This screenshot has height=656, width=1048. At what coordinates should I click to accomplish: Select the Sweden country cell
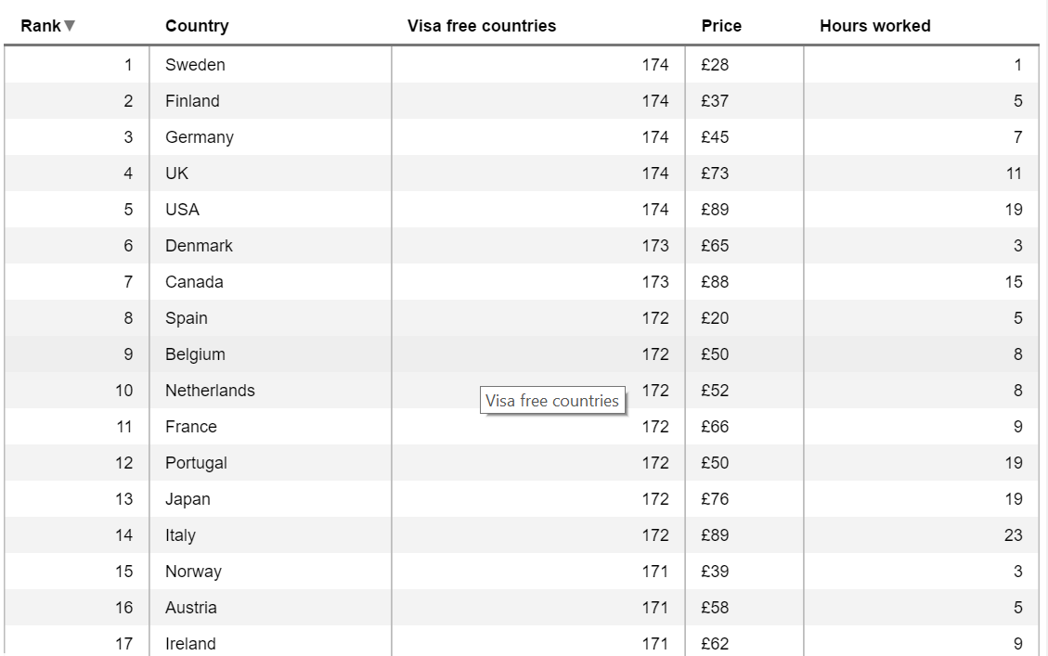coord(195,65)
